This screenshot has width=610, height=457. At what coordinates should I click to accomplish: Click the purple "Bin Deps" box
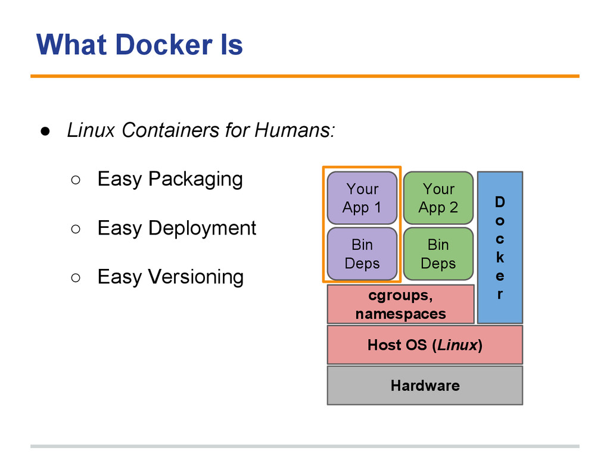click(362, 253)
